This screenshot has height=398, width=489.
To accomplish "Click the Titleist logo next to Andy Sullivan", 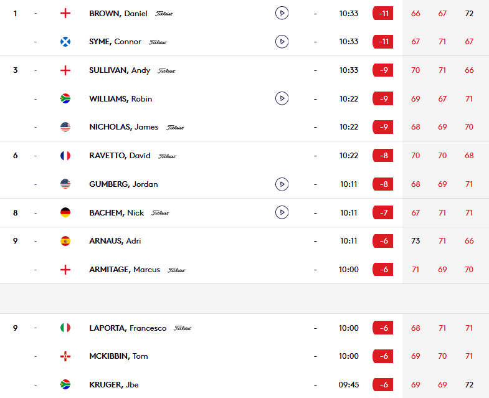I will [x=166, y=71].
